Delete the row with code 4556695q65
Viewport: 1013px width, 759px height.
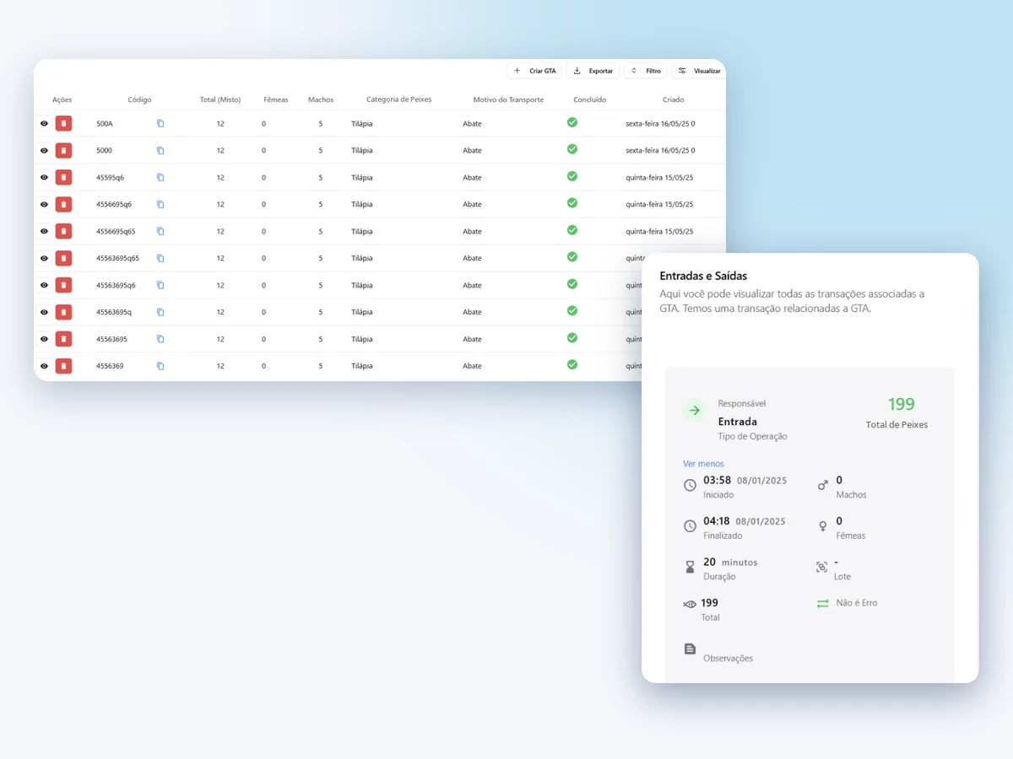(x=63, y=231)
